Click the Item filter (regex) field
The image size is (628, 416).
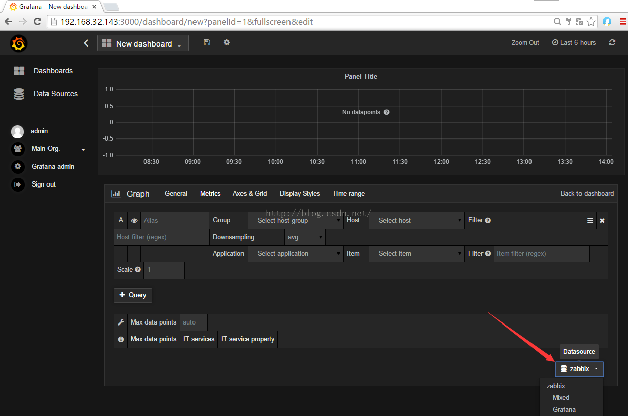pyautogui.click(x=542, y=254)
